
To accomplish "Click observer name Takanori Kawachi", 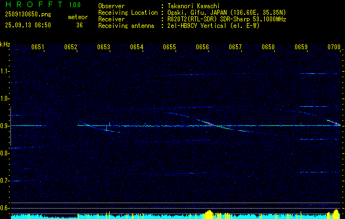I will pyautogui.click(x=194, y=7).
